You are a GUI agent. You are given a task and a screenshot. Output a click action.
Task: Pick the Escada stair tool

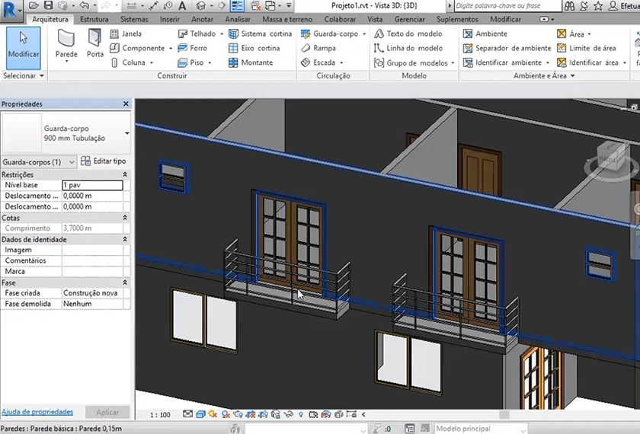click(x=323, y=62)
